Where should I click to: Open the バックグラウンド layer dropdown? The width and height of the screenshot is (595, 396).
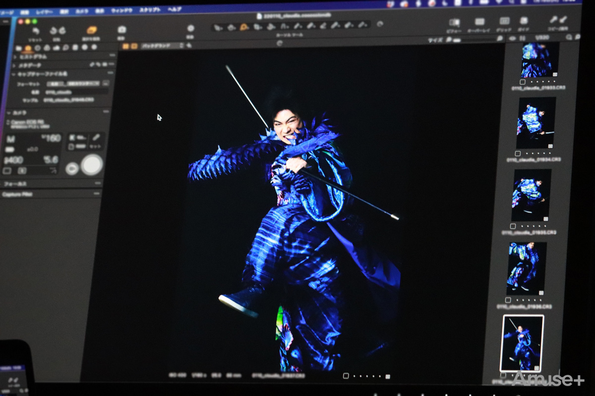(163, 46)
